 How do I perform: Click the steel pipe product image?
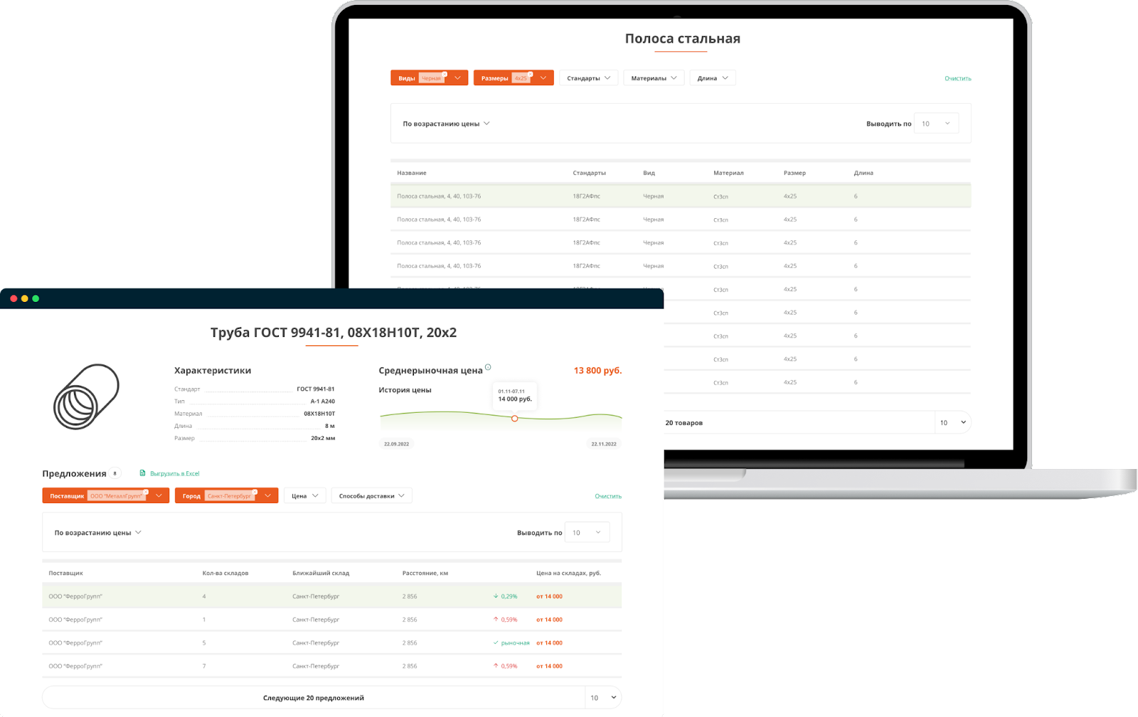(x=86, y=397)
